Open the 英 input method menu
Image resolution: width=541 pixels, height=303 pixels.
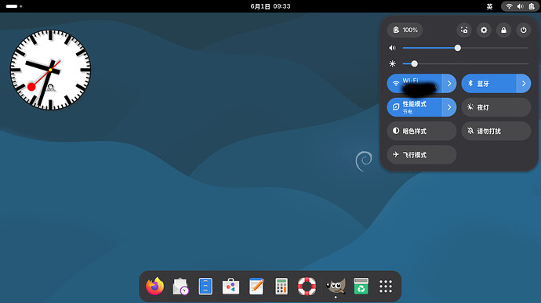tap(489, 6)
